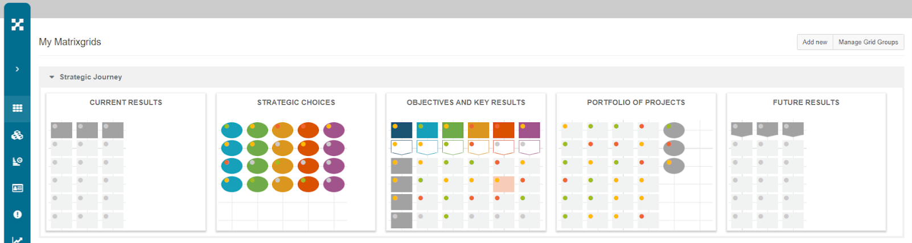The width and height of the screenshot is (912, 243).
Task: Click the My Matrixgrids page title
Action: (x=70, y=42)
